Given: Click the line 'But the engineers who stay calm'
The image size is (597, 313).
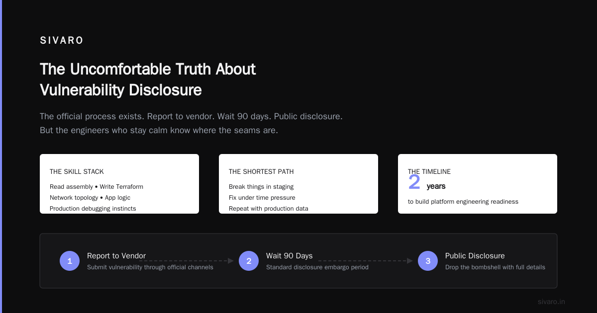Looking at the screenshot, I should (x=159, y=131).
